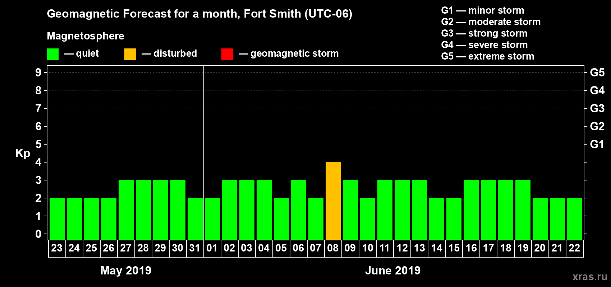Click the date label 12 on the axis
611x287 pixels.
click(402, 248)
